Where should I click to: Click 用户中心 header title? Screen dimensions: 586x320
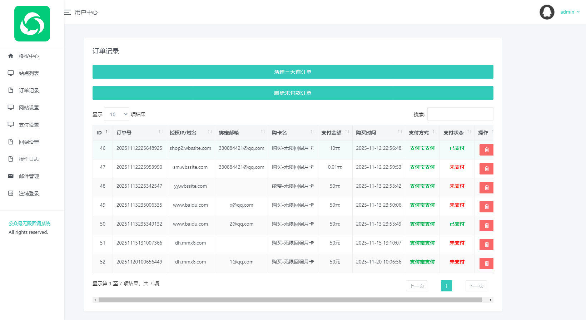(x=86, y=12)
